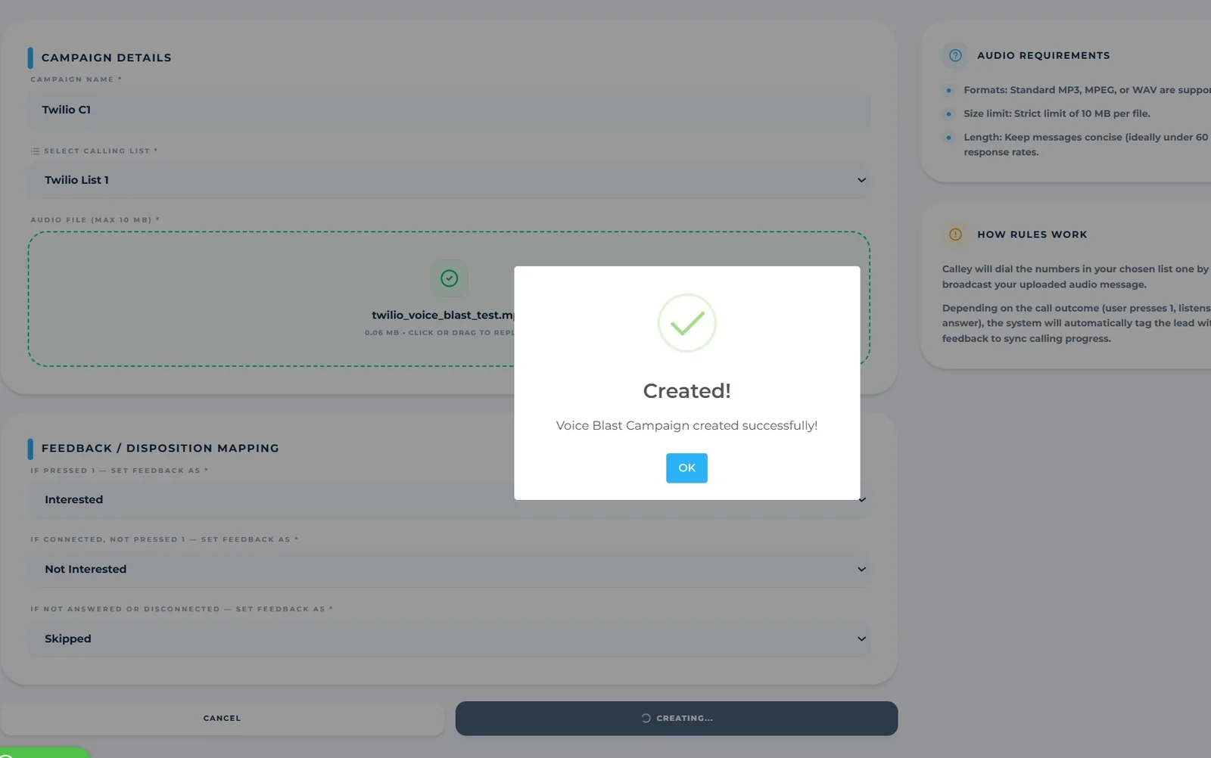This screenshot has width=1211, height=758.
Task: Click the spinner icon in the Creating button
Action: (646, 718)
